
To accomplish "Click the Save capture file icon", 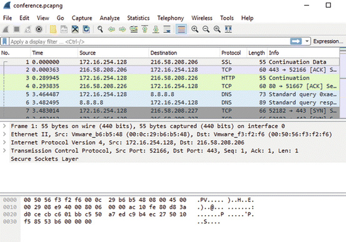I will tap(64, 29).
